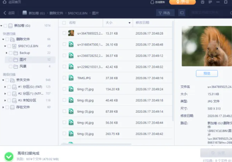Click the green scan complete checkmark icon
Screen dimensions: 232x162
8,155
